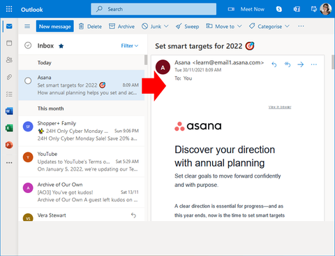Open Files paperclip in sidebar
The height and width of the screenshot is (256, 335).
pos(9,77)
